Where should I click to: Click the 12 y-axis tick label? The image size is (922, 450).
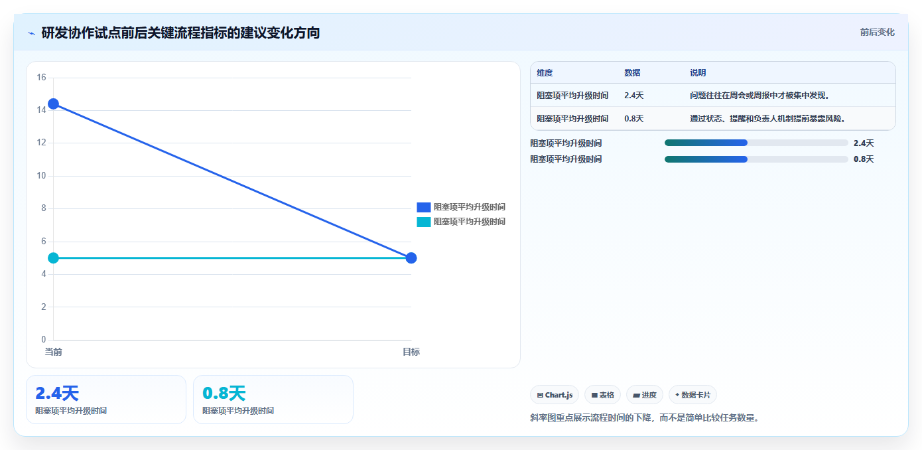(41, 143)
